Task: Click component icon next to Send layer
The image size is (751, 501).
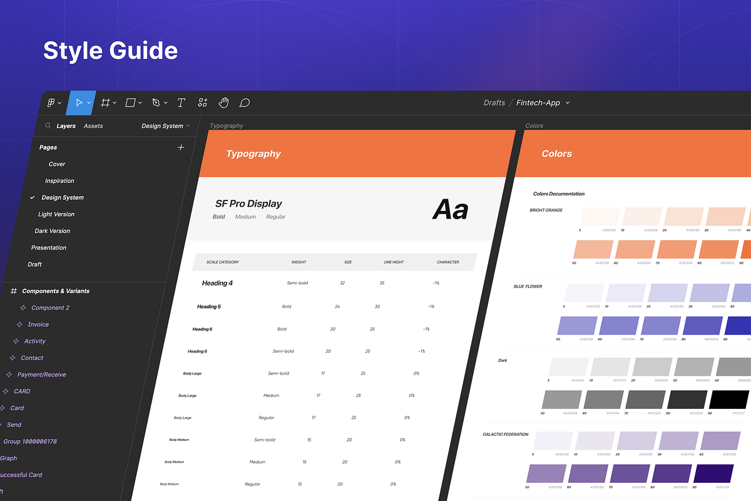Action: (2, 425)
